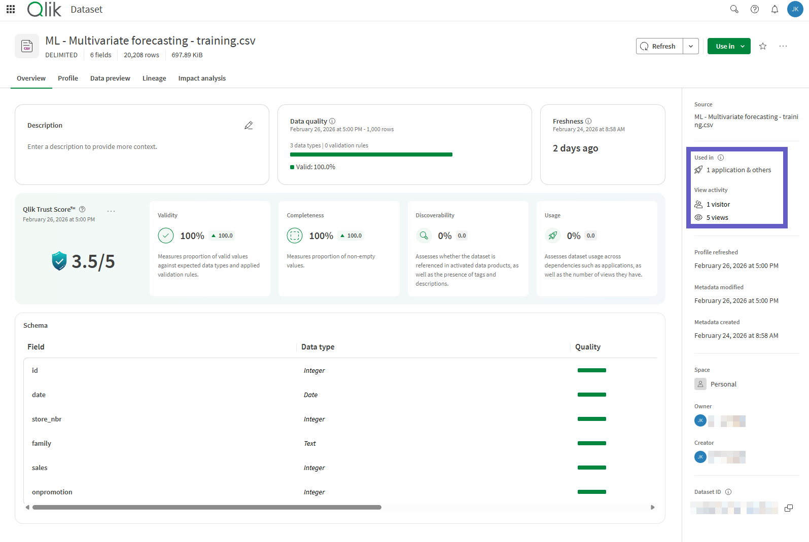Open the Lineage tab
This screenshot has width=809, height=542.
click(154, 78)
